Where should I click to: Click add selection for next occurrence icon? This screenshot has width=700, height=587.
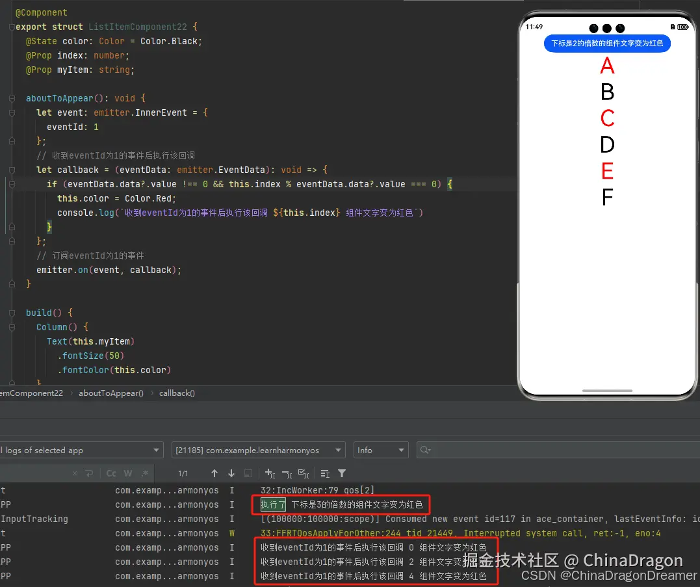pos(270,473)
